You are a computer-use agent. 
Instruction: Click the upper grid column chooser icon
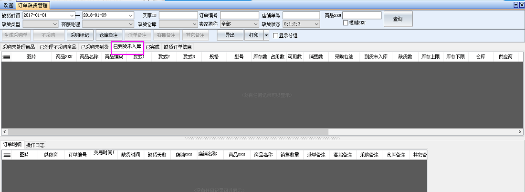click(x=7, y=56)
